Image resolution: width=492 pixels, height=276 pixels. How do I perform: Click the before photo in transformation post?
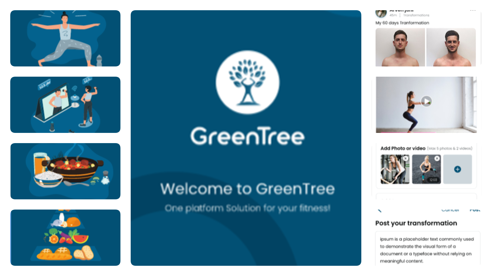[400, 47]
